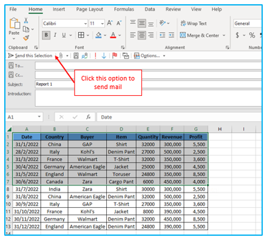Select column H header
The image size is (267, 240).
tap(220, 129)
